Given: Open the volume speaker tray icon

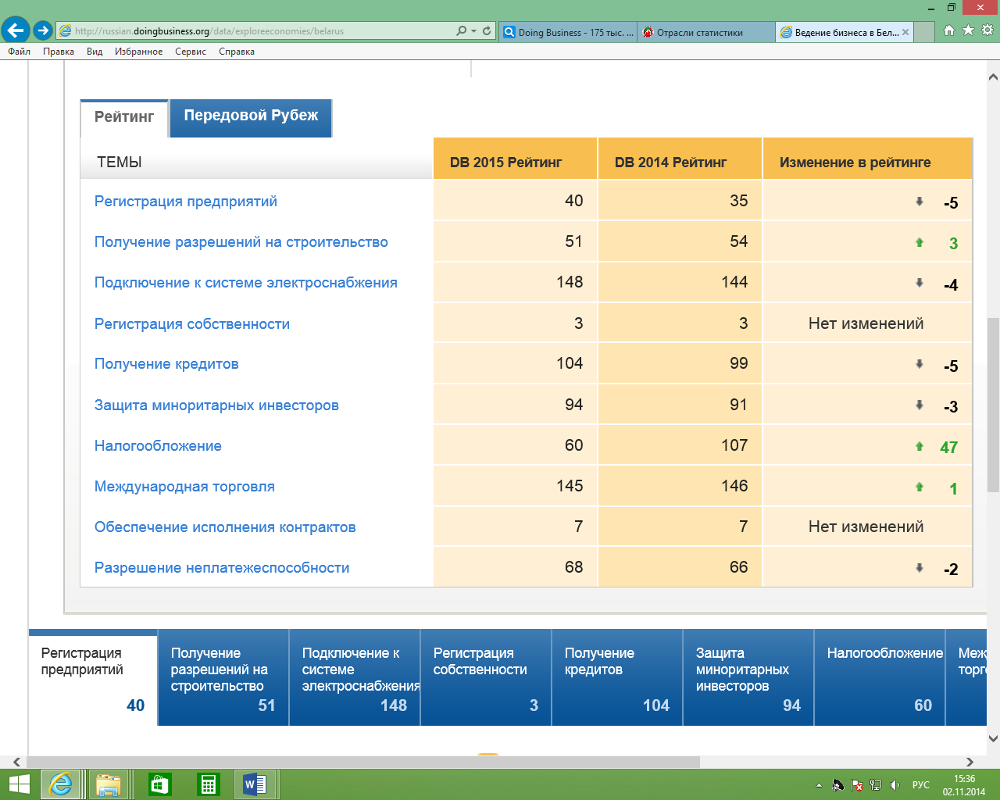Looking at the screenshot, I should pyautogui.click(x=895, y=785).
